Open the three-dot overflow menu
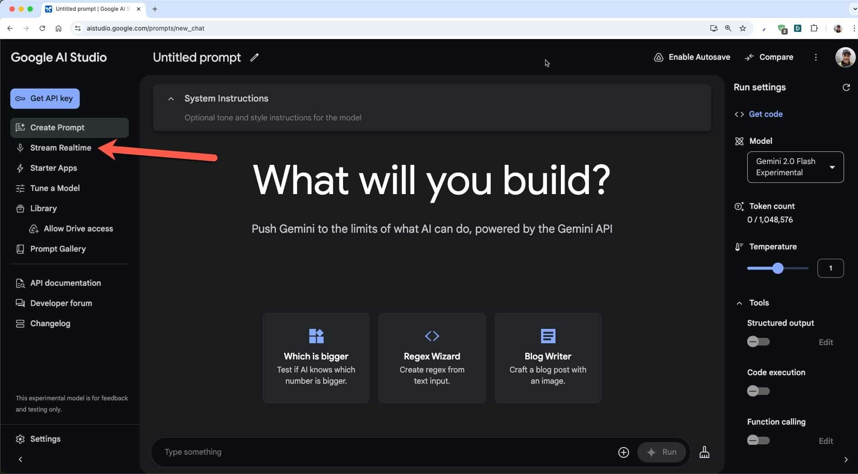The height and width of the screenshot is (474, 858). (816, 57)
